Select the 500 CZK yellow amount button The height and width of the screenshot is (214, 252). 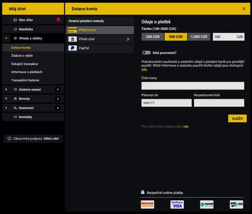pos(176,37)
